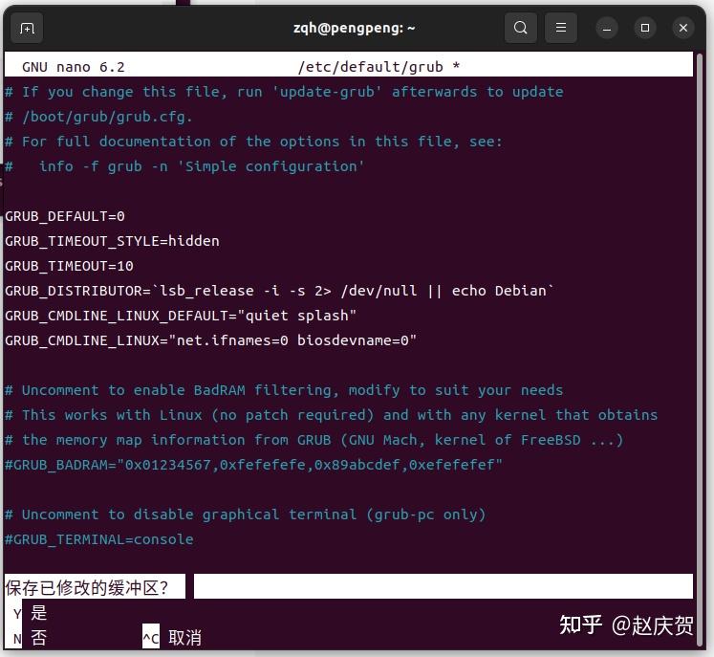Click GRUB_CMDLINE_LINUX="net.ifnames=0 biosdevname=0" line
714x657 pixels.
click(210, 340)
